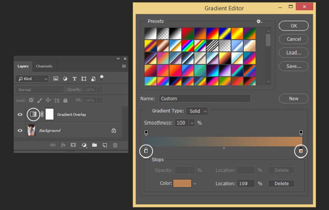Open the Smoothness dropdown arrow

[192, 123]
